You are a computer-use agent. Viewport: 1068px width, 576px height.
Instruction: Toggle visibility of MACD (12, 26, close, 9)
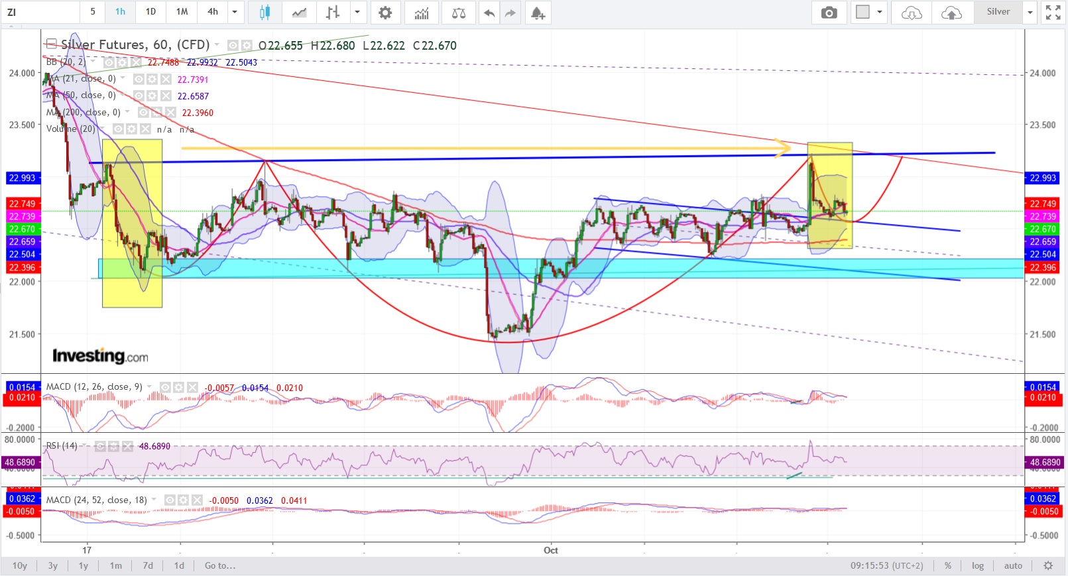coord(166,387)
